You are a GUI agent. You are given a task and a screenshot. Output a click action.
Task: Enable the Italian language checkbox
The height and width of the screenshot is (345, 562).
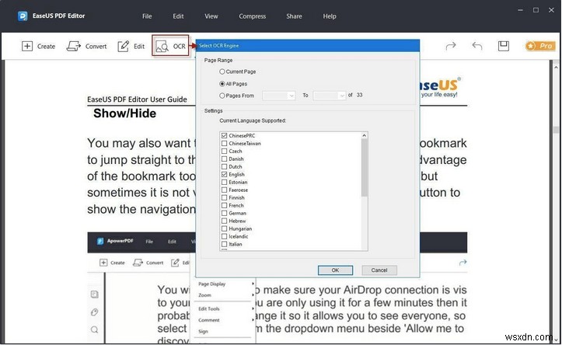(x=225, y=244)
